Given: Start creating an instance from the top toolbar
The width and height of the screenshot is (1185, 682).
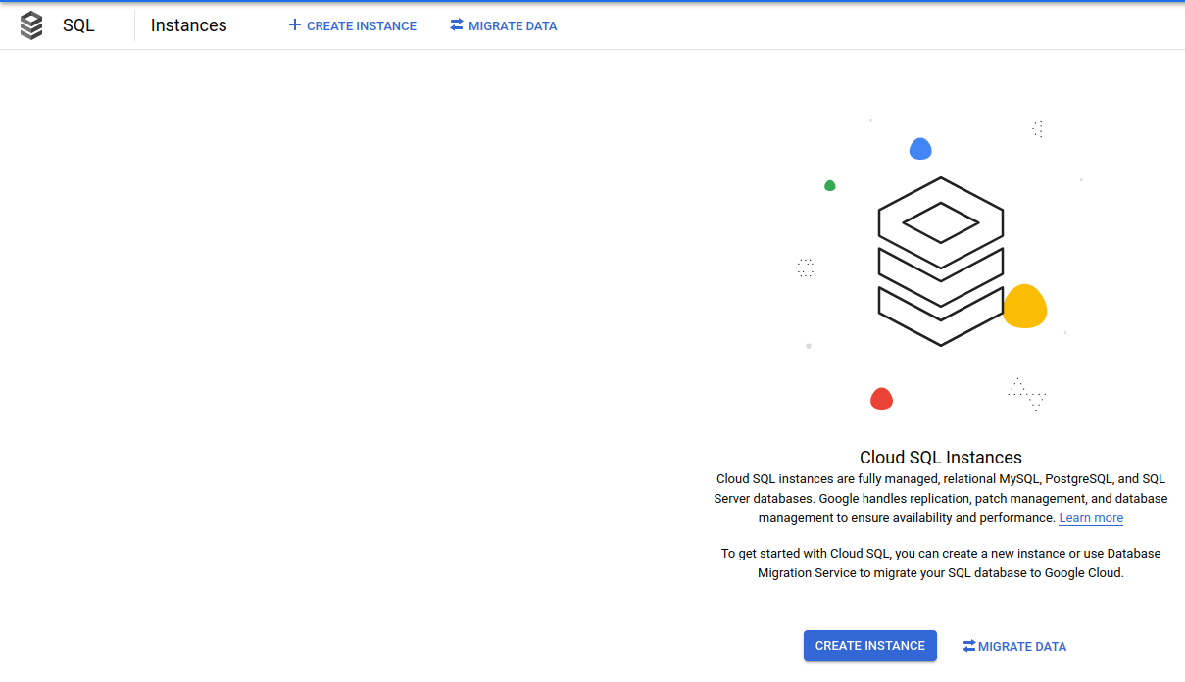Looking at the screenshot, I should point(352,25).
